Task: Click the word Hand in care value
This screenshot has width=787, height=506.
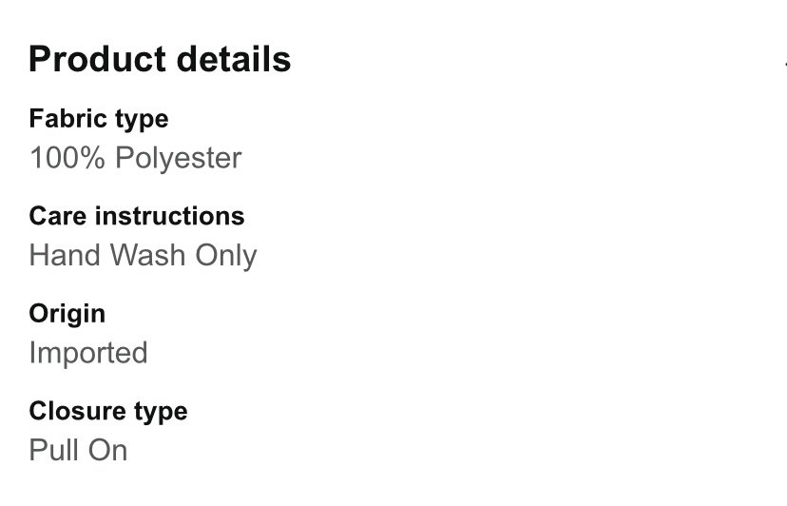Action: 65,255
